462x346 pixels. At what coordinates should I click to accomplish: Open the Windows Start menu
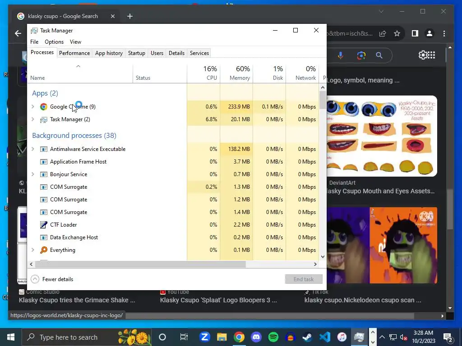pos(11,337)
